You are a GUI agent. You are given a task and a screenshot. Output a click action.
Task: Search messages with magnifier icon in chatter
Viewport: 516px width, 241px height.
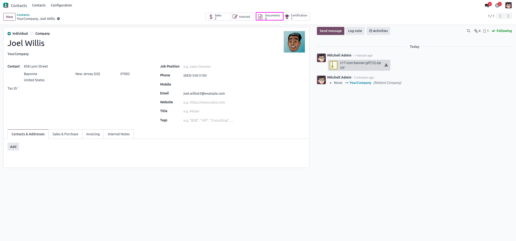tap(468, 31)
